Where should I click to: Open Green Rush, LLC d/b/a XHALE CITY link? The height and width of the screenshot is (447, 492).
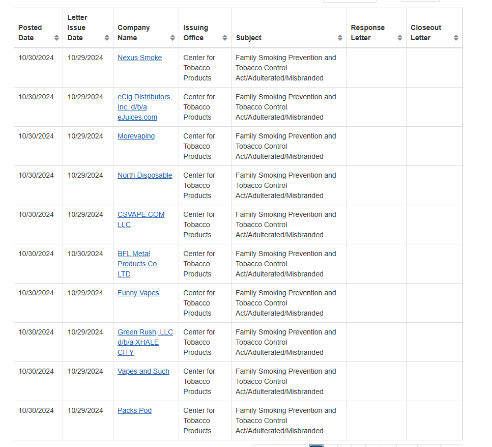tap(146, 342)
